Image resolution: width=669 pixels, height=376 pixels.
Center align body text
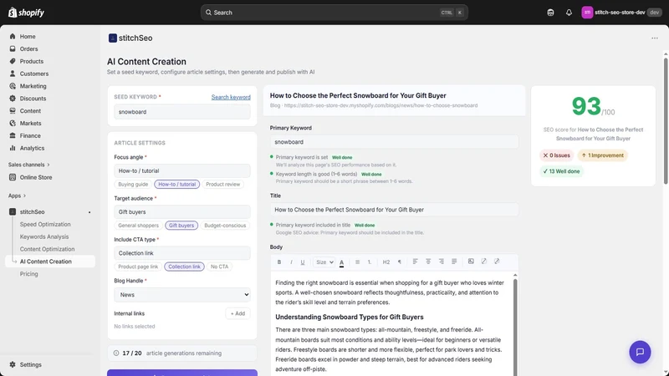[428, 262]
